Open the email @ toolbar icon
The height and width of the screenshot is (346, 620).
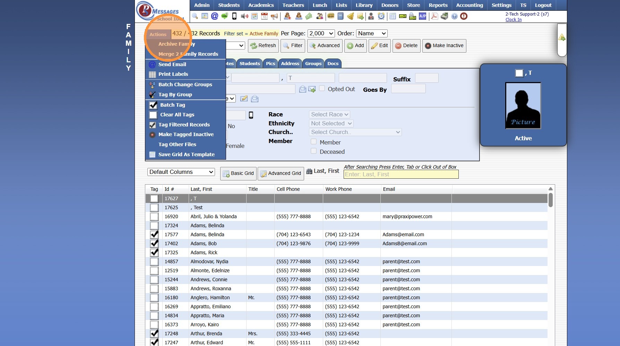215,16
